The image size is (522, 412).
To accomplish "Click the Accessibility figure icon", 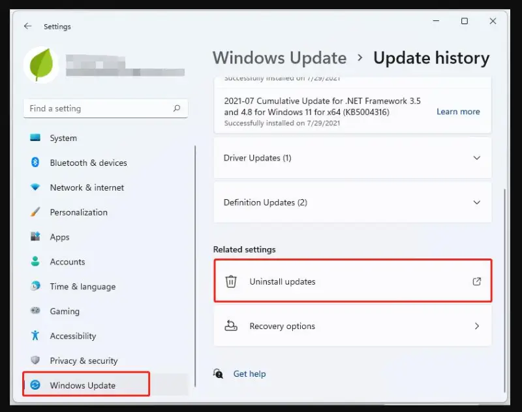I will pyautogui.click(x=35, y=336).
